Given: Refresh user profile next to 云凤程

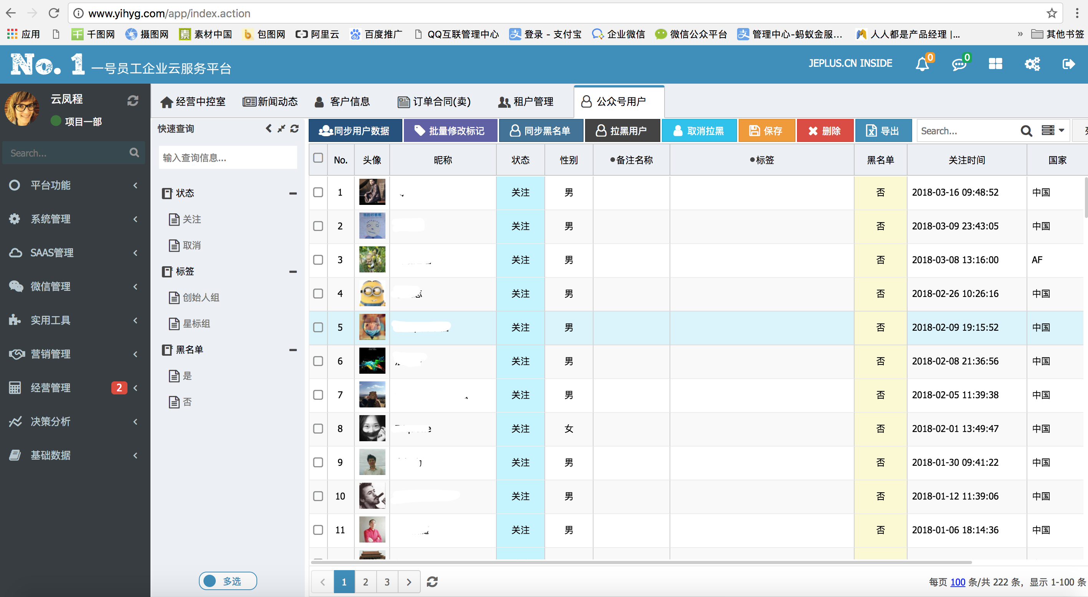Looking at the screenshot, I should coord(132,101).
